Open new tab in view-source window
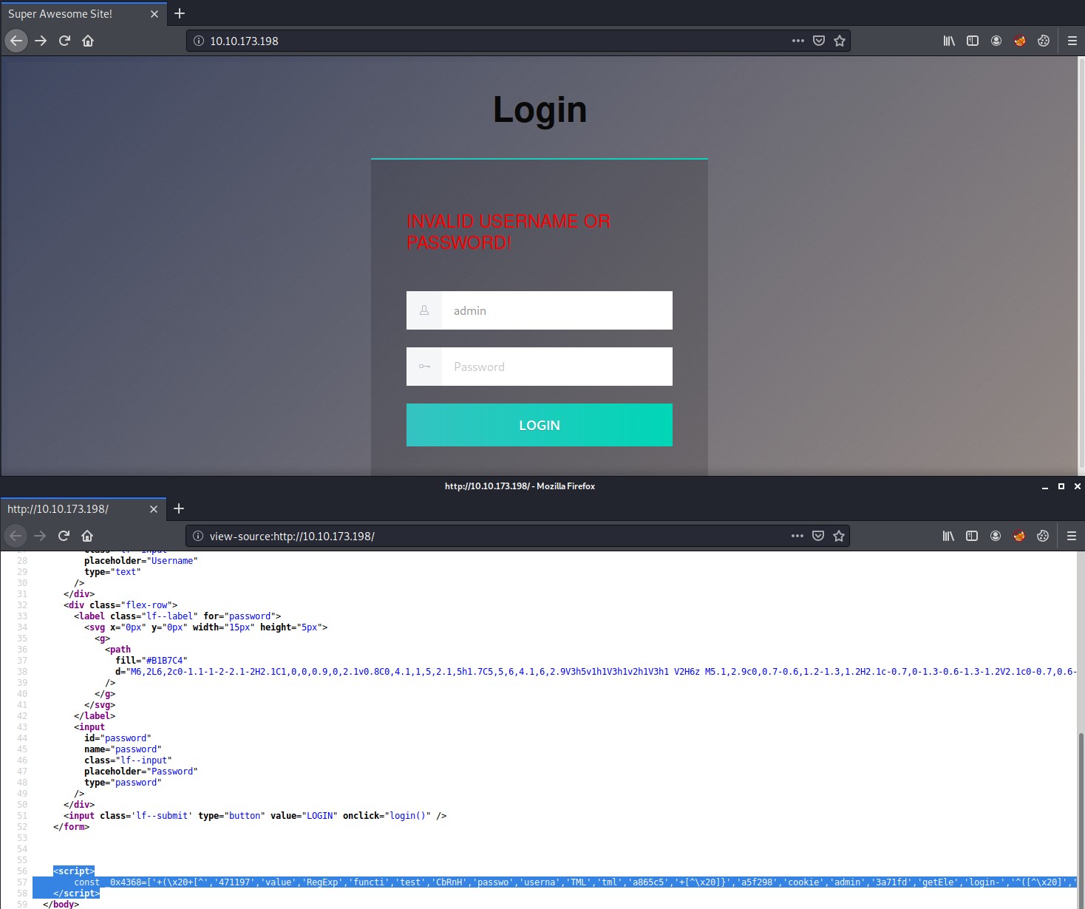This screenshot has height=909, width=1085. (179, 508)
